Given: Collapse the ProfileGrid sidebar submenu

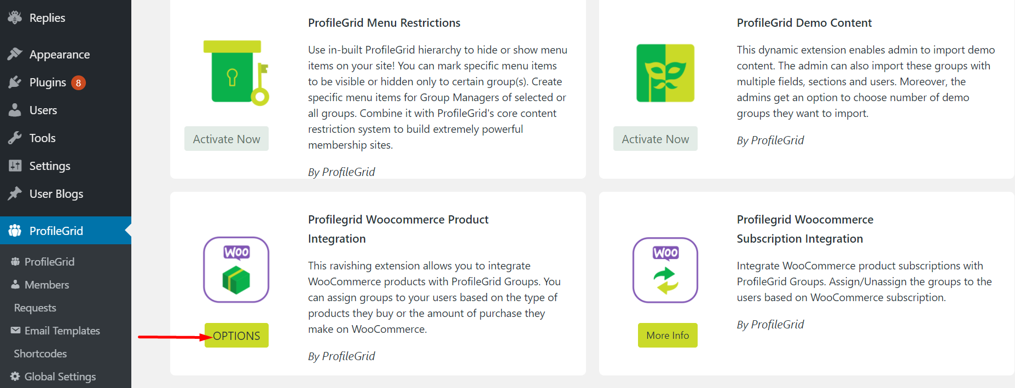Looking at the screenshot, I should point(56,230).
